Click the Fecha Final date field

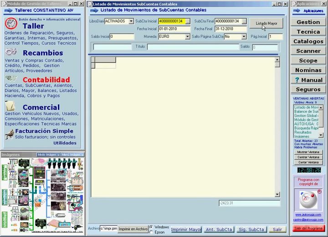(x=231, y=29)
